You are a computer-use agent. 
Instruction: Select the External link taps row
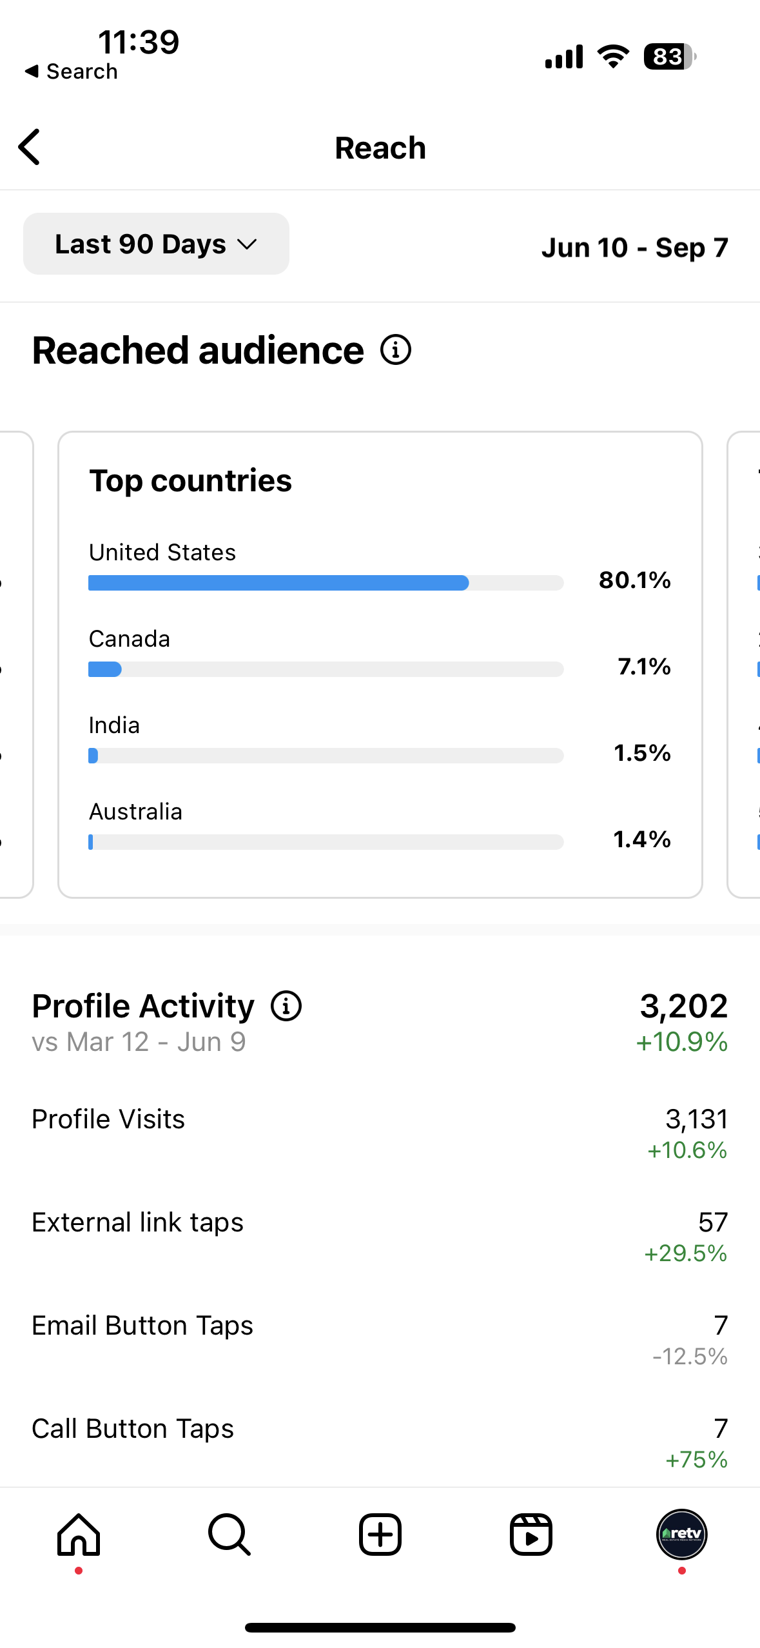click(380, 1235)
